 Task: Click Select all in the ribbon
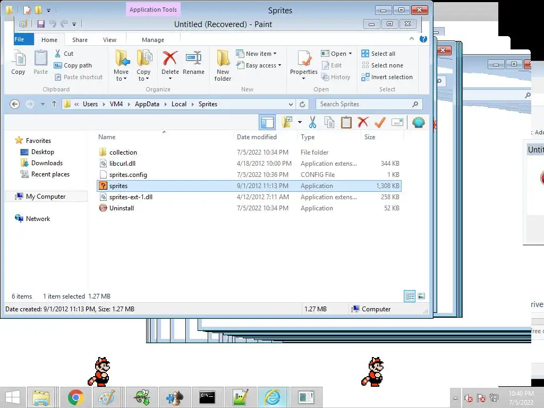pyautogui.click(x=378, y=54)
